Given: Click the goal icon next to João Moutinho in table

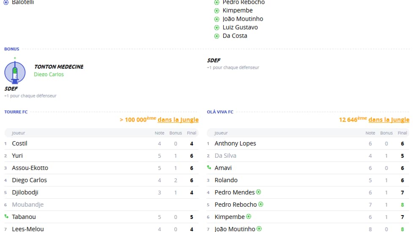Looking at the screenshot, I should pos(259,229).
